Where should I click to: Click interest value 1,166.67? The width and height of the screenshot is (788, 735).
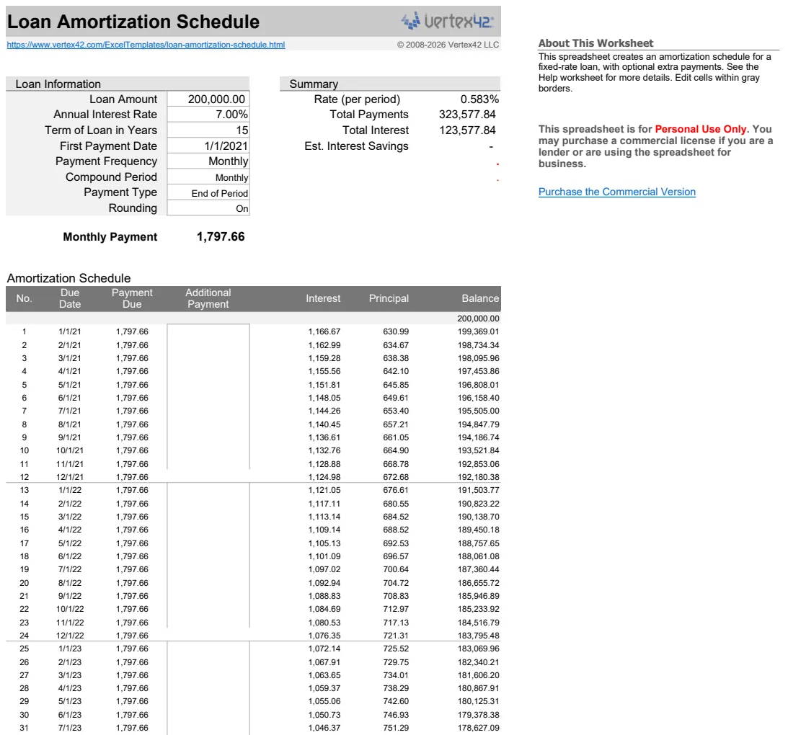324,331
